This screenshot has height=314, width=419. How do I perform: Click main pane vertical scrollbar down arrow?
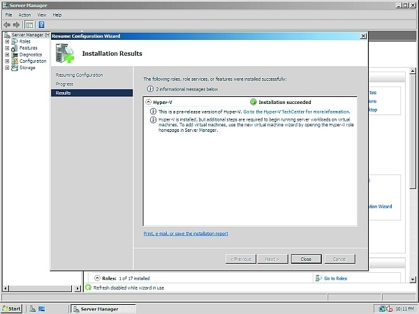[x=413, y=280]
